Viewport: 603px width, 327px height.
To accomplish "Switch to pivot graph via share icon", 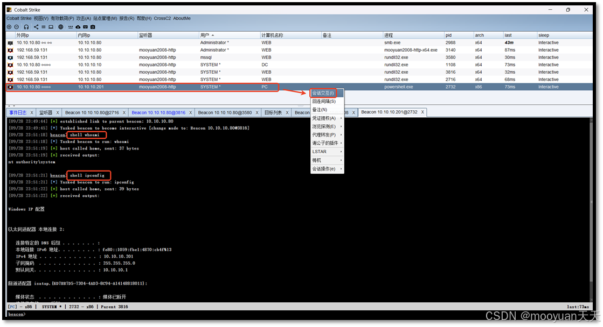I will [x=36, y=27].
